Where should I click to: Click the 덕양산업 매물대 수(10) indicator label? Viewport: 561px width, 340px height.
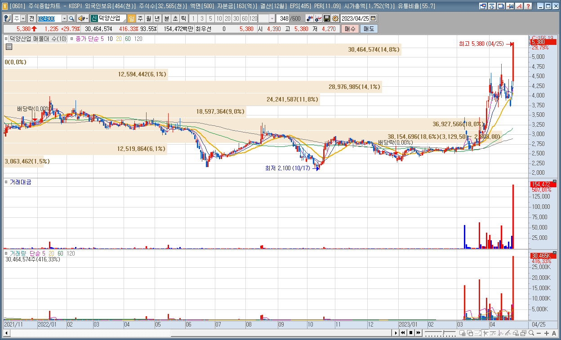coord(38,39)
